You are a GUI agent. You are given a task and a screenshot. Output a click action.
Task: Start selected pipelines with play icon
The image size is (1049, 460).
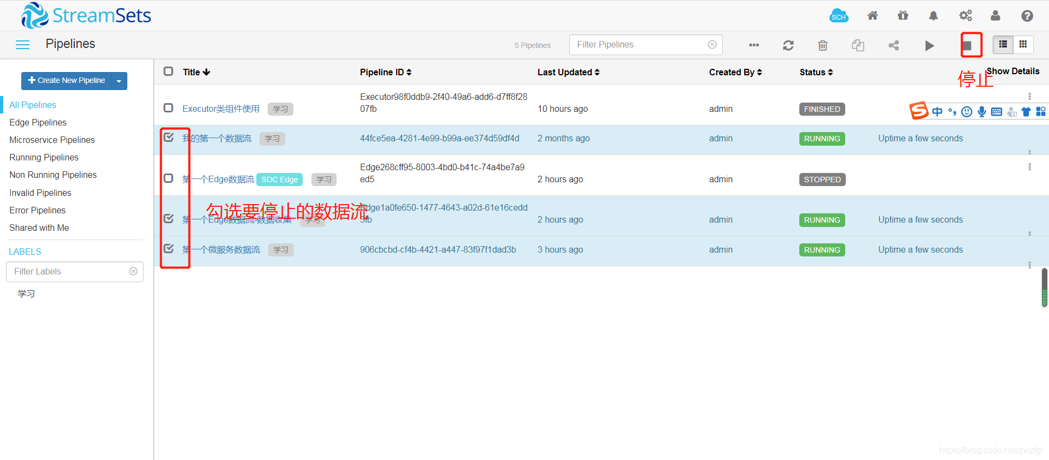pos(929,45)
